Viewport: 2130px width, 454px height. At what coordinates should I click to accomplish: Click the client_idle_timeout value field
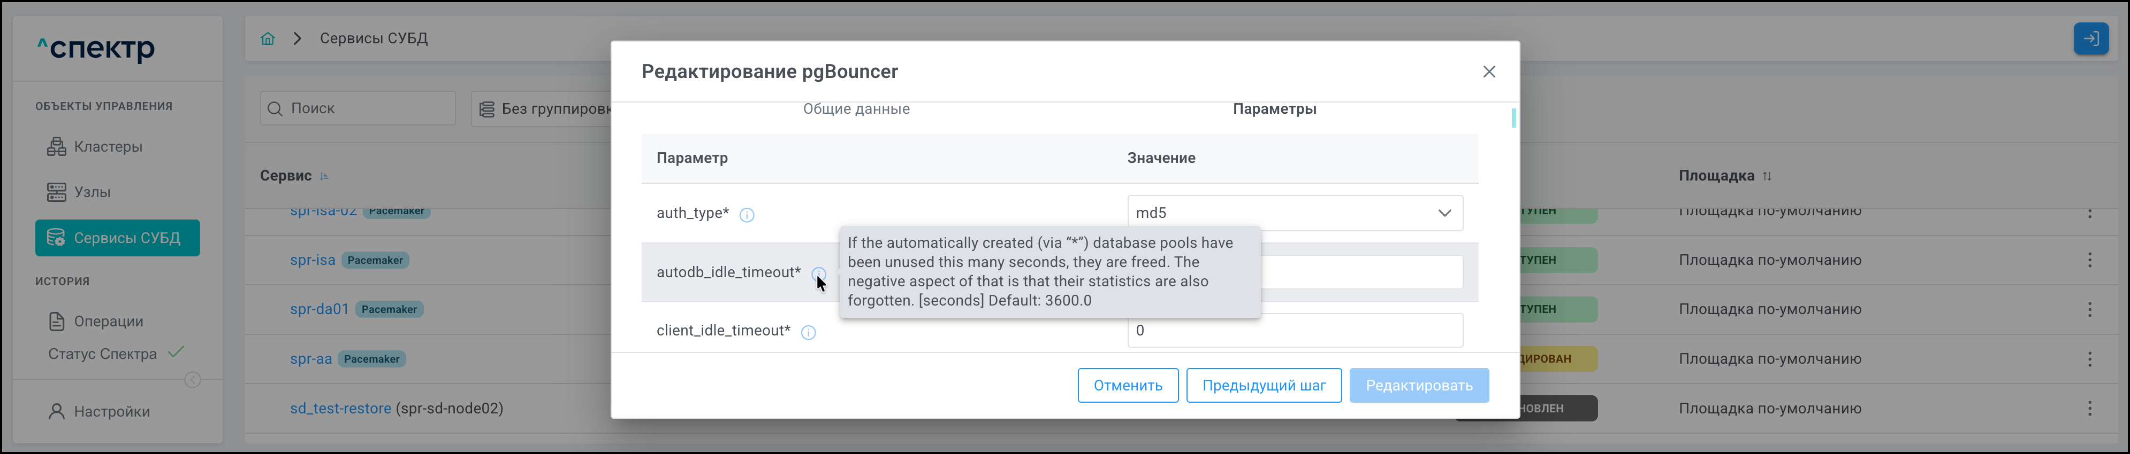point(1294,331)
